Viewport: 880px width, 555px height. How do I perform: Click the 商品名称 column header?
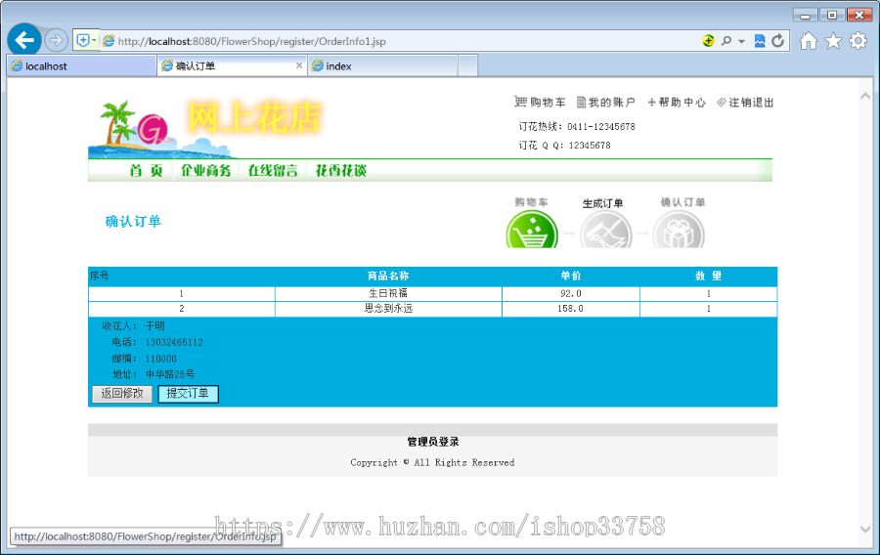(x=388, y=276)
